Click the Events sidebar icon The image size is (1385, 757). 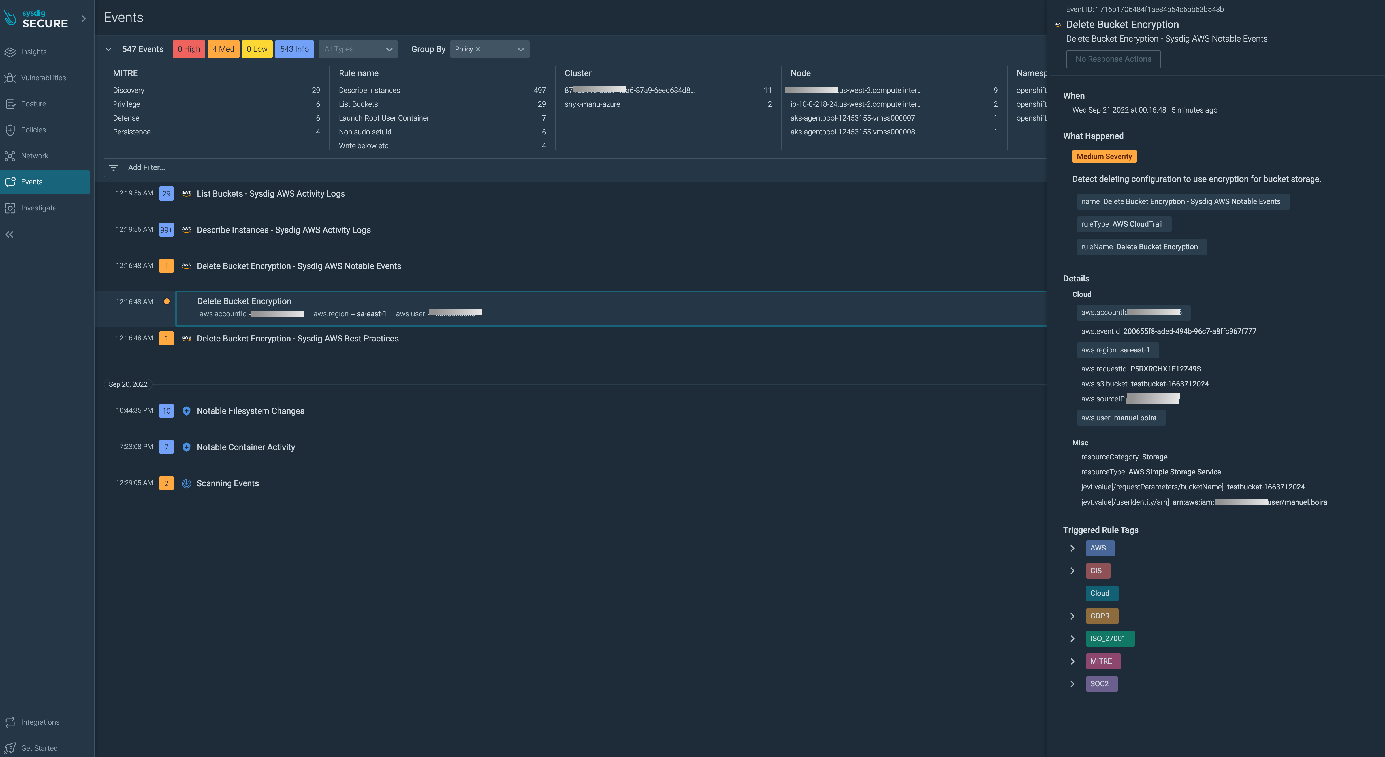tap(10, 182)
